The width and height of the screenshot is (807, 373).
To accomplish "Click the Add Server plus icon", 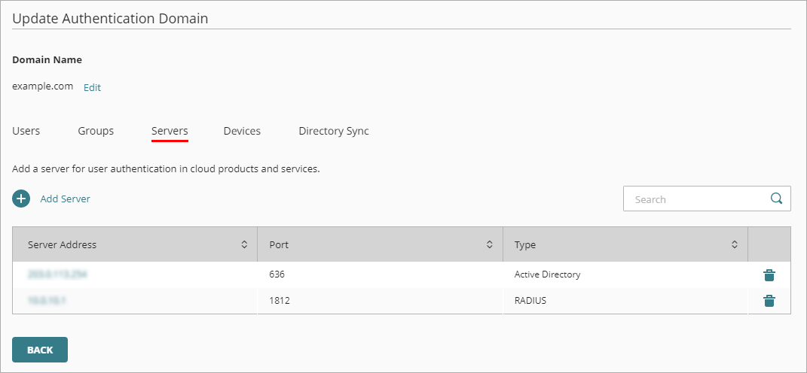I will (x=21, y=199).
